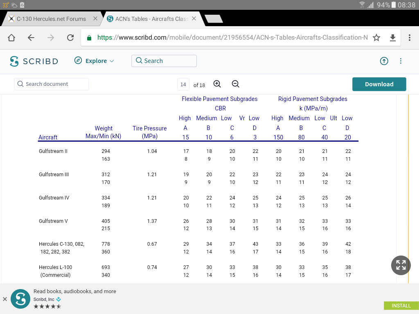This screenshot has height=314, width=419.
Task: Bookmark page with the star icon
Action: (376, 38)
